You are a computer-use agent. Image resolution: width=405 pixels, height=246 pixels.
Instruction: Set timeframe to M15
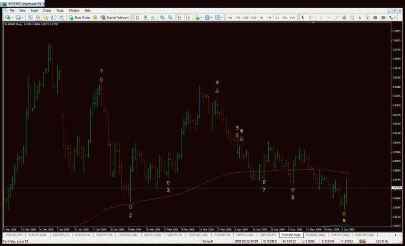click(246, 17)
